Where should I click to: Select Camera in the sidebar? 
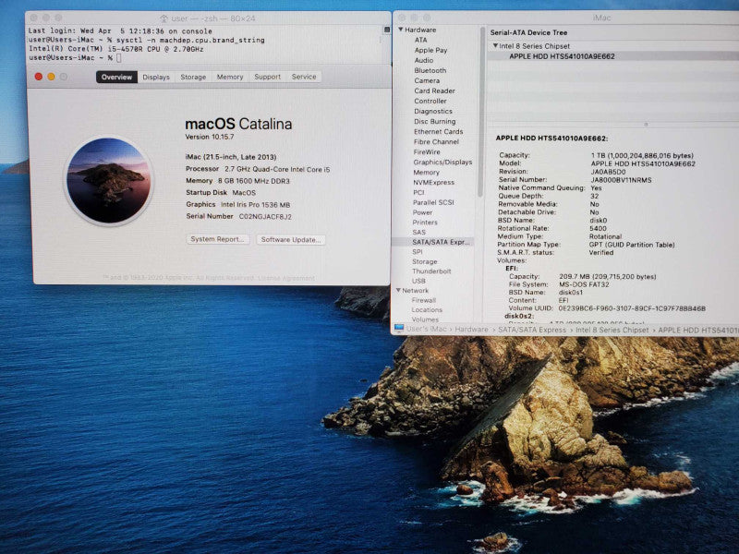tap(427, 80)
